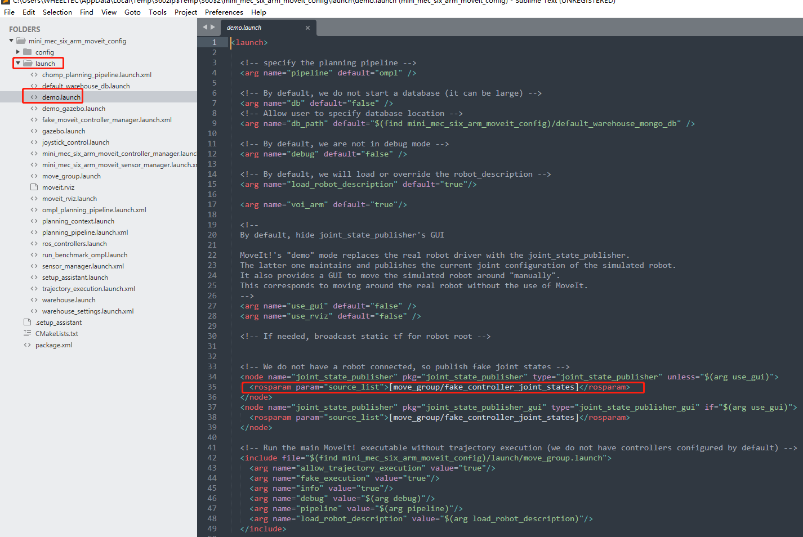Open the Project menu
The image size is (803, 537).
tap(186, 12)
